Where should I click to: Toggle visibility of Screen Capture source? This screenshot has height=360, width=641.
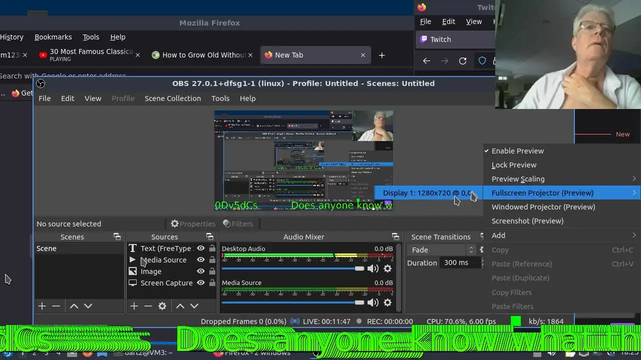pyautogui.click(x=201, y=283)
